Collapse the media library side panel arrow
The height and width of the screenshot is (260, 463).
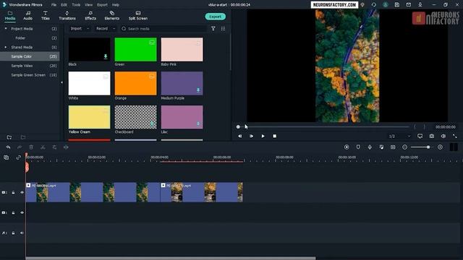[61, 82]
